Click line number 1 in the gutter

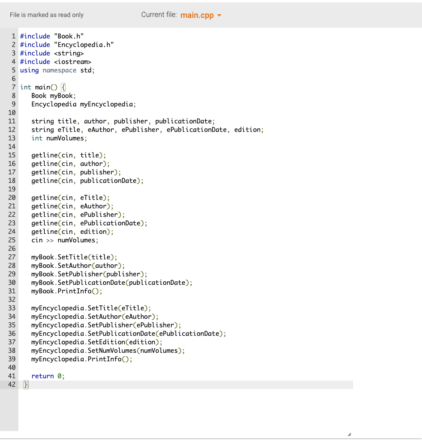13,36
